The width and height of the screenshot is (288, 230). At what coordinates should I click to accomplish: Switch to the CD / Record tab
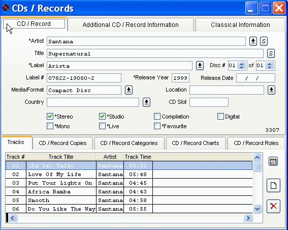pos(34,24)
